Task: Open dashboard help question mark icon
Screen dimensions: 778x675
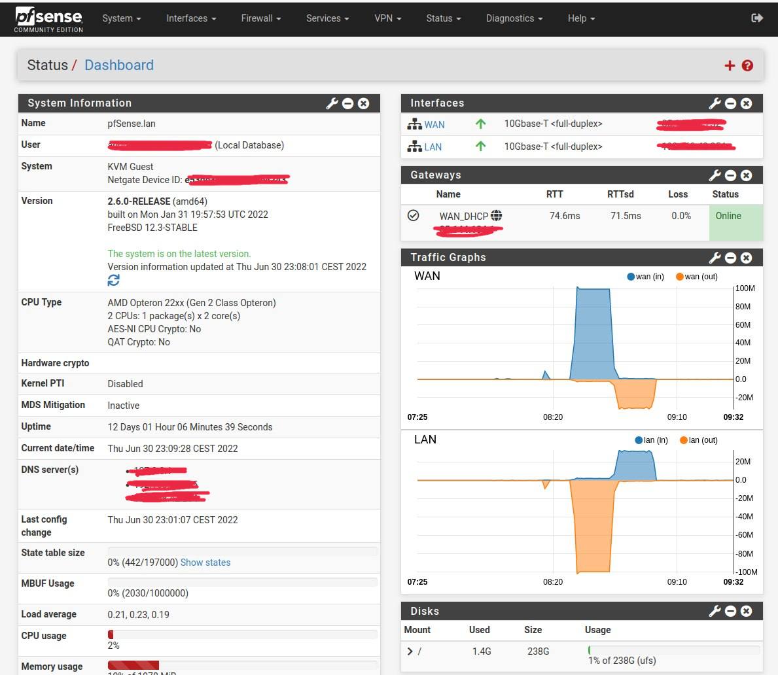Action: [x=747, y=65]
